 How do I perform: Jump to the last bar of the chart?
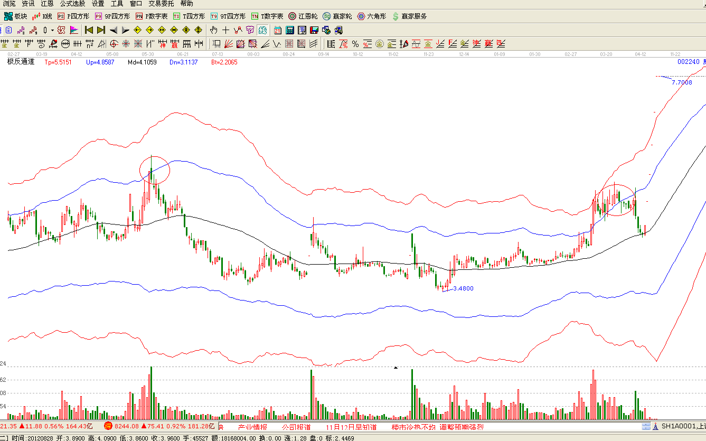point(101,30)
